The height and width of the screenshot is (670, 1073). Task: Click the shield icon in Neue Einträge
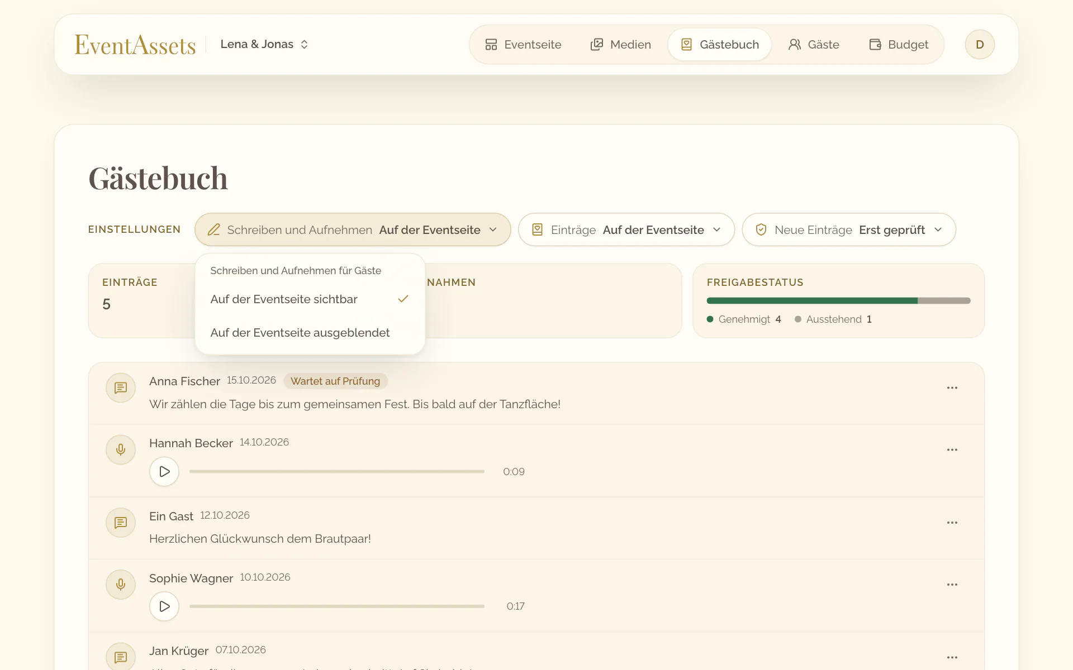point(761,229)
